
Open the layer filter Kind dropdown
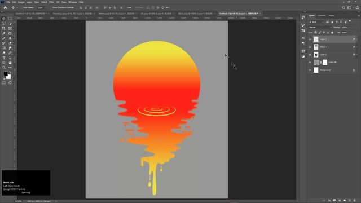(x=316, y=22)
